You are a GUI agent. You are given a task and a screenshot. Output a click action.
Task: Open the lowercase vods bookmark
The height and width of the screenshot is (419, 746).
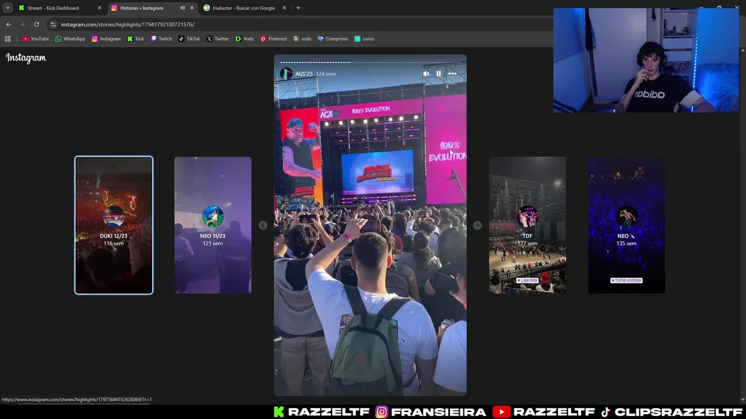(x=302, y=39)
